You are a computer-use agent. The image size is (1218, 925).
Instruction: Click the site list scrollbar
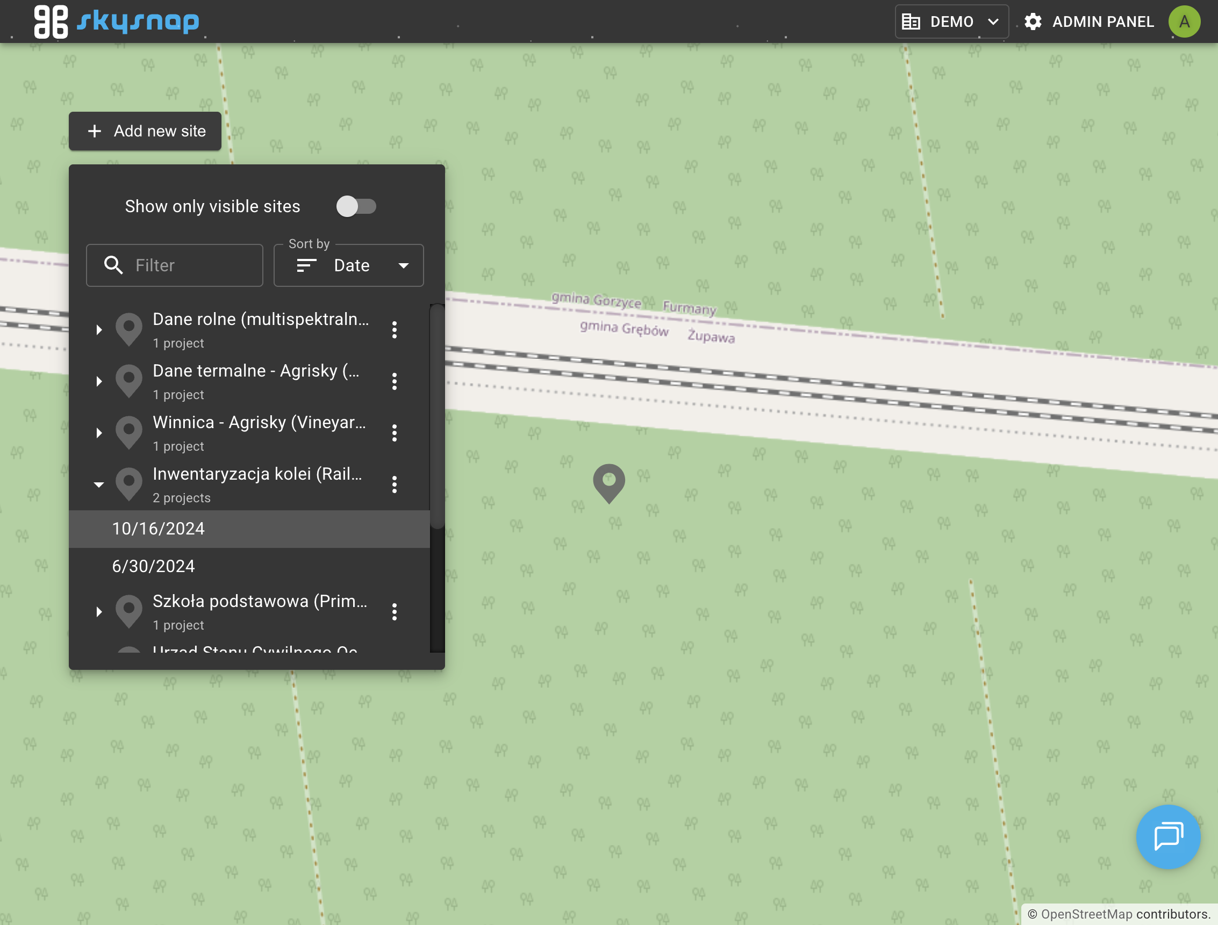pos(438,416)
